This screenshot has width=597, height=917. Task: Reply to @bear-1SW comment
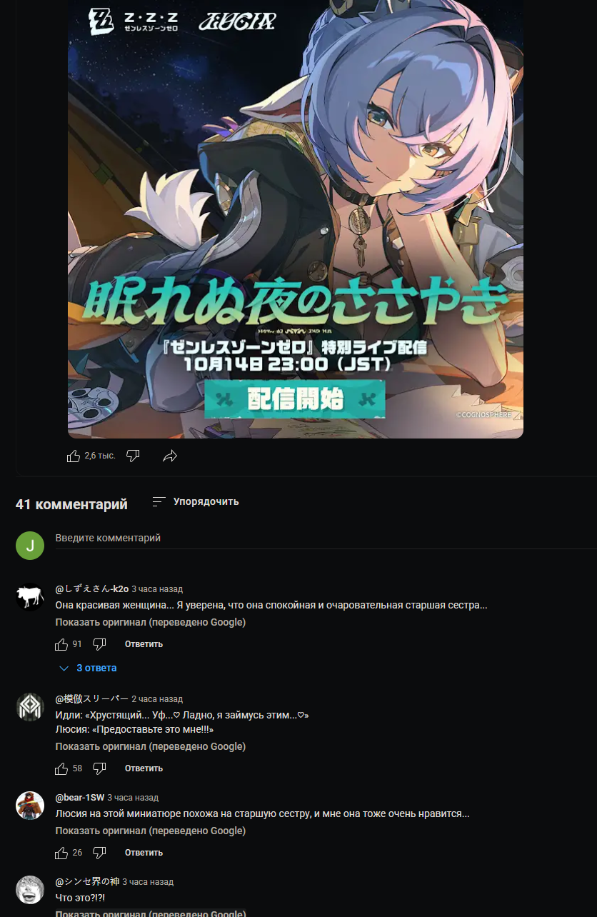point(144,853)
